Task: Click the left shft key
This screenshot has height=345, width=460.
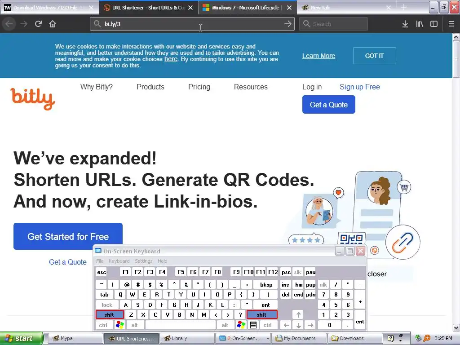Action: pyautogui.click(x=110, y=315)
